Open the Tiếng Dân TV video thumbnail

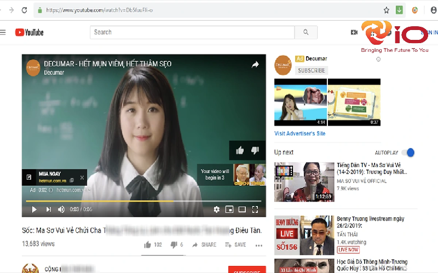tap(304, 182)
